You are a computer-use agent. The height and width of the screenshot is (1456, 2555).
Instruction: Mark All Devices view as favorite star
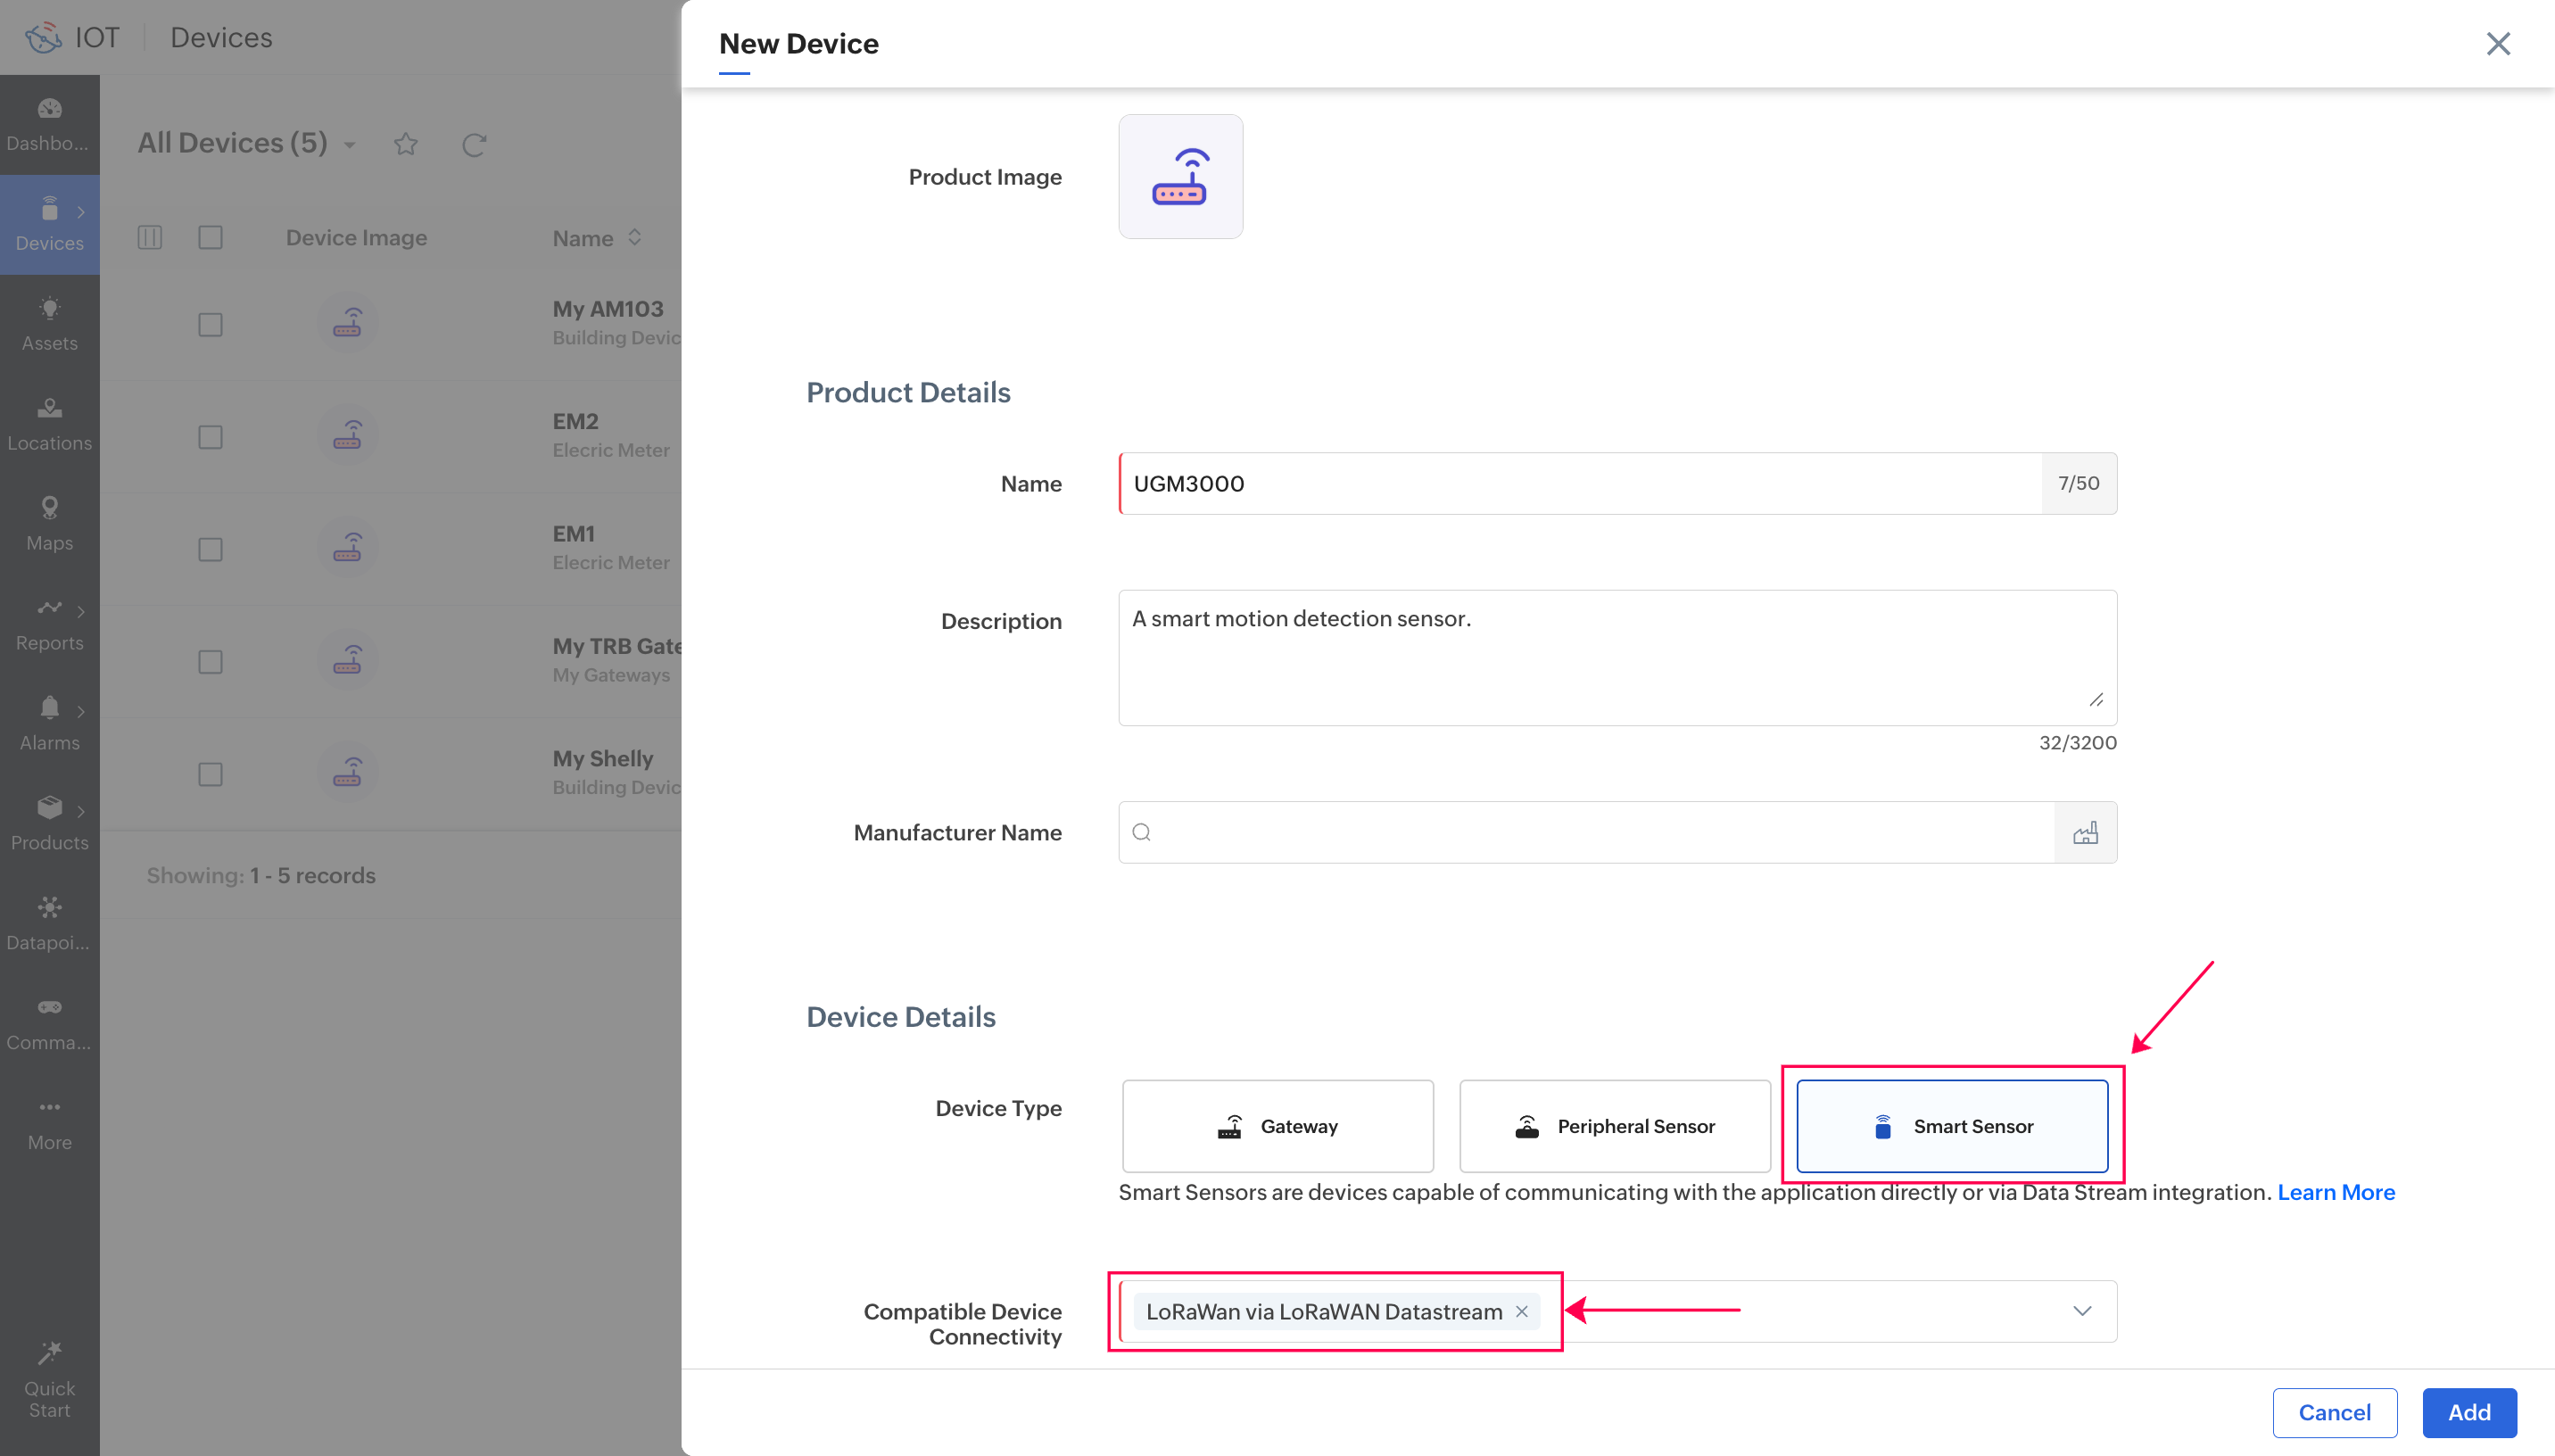coord(405,144)
